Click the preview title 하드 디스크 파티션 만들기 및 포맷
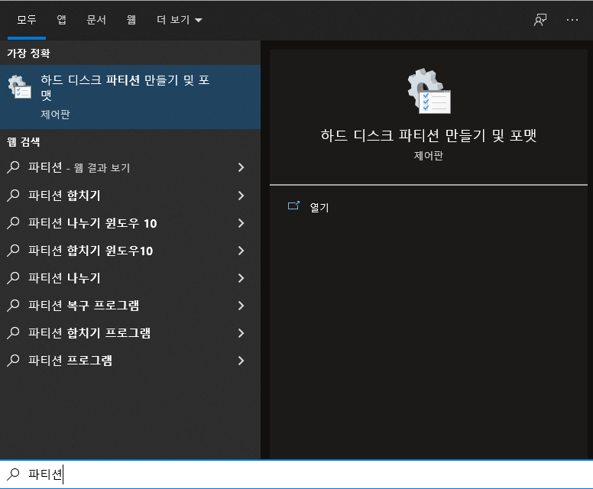593x489 pixels. coord(429,135)
